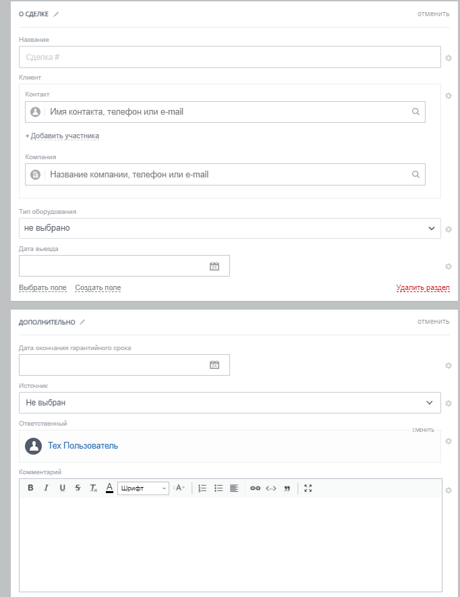Click gear icon beside Название field
460x597 pixels.
(449, 58)
